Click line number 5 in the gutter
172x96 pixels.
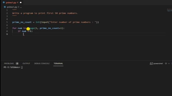point(7,22)
